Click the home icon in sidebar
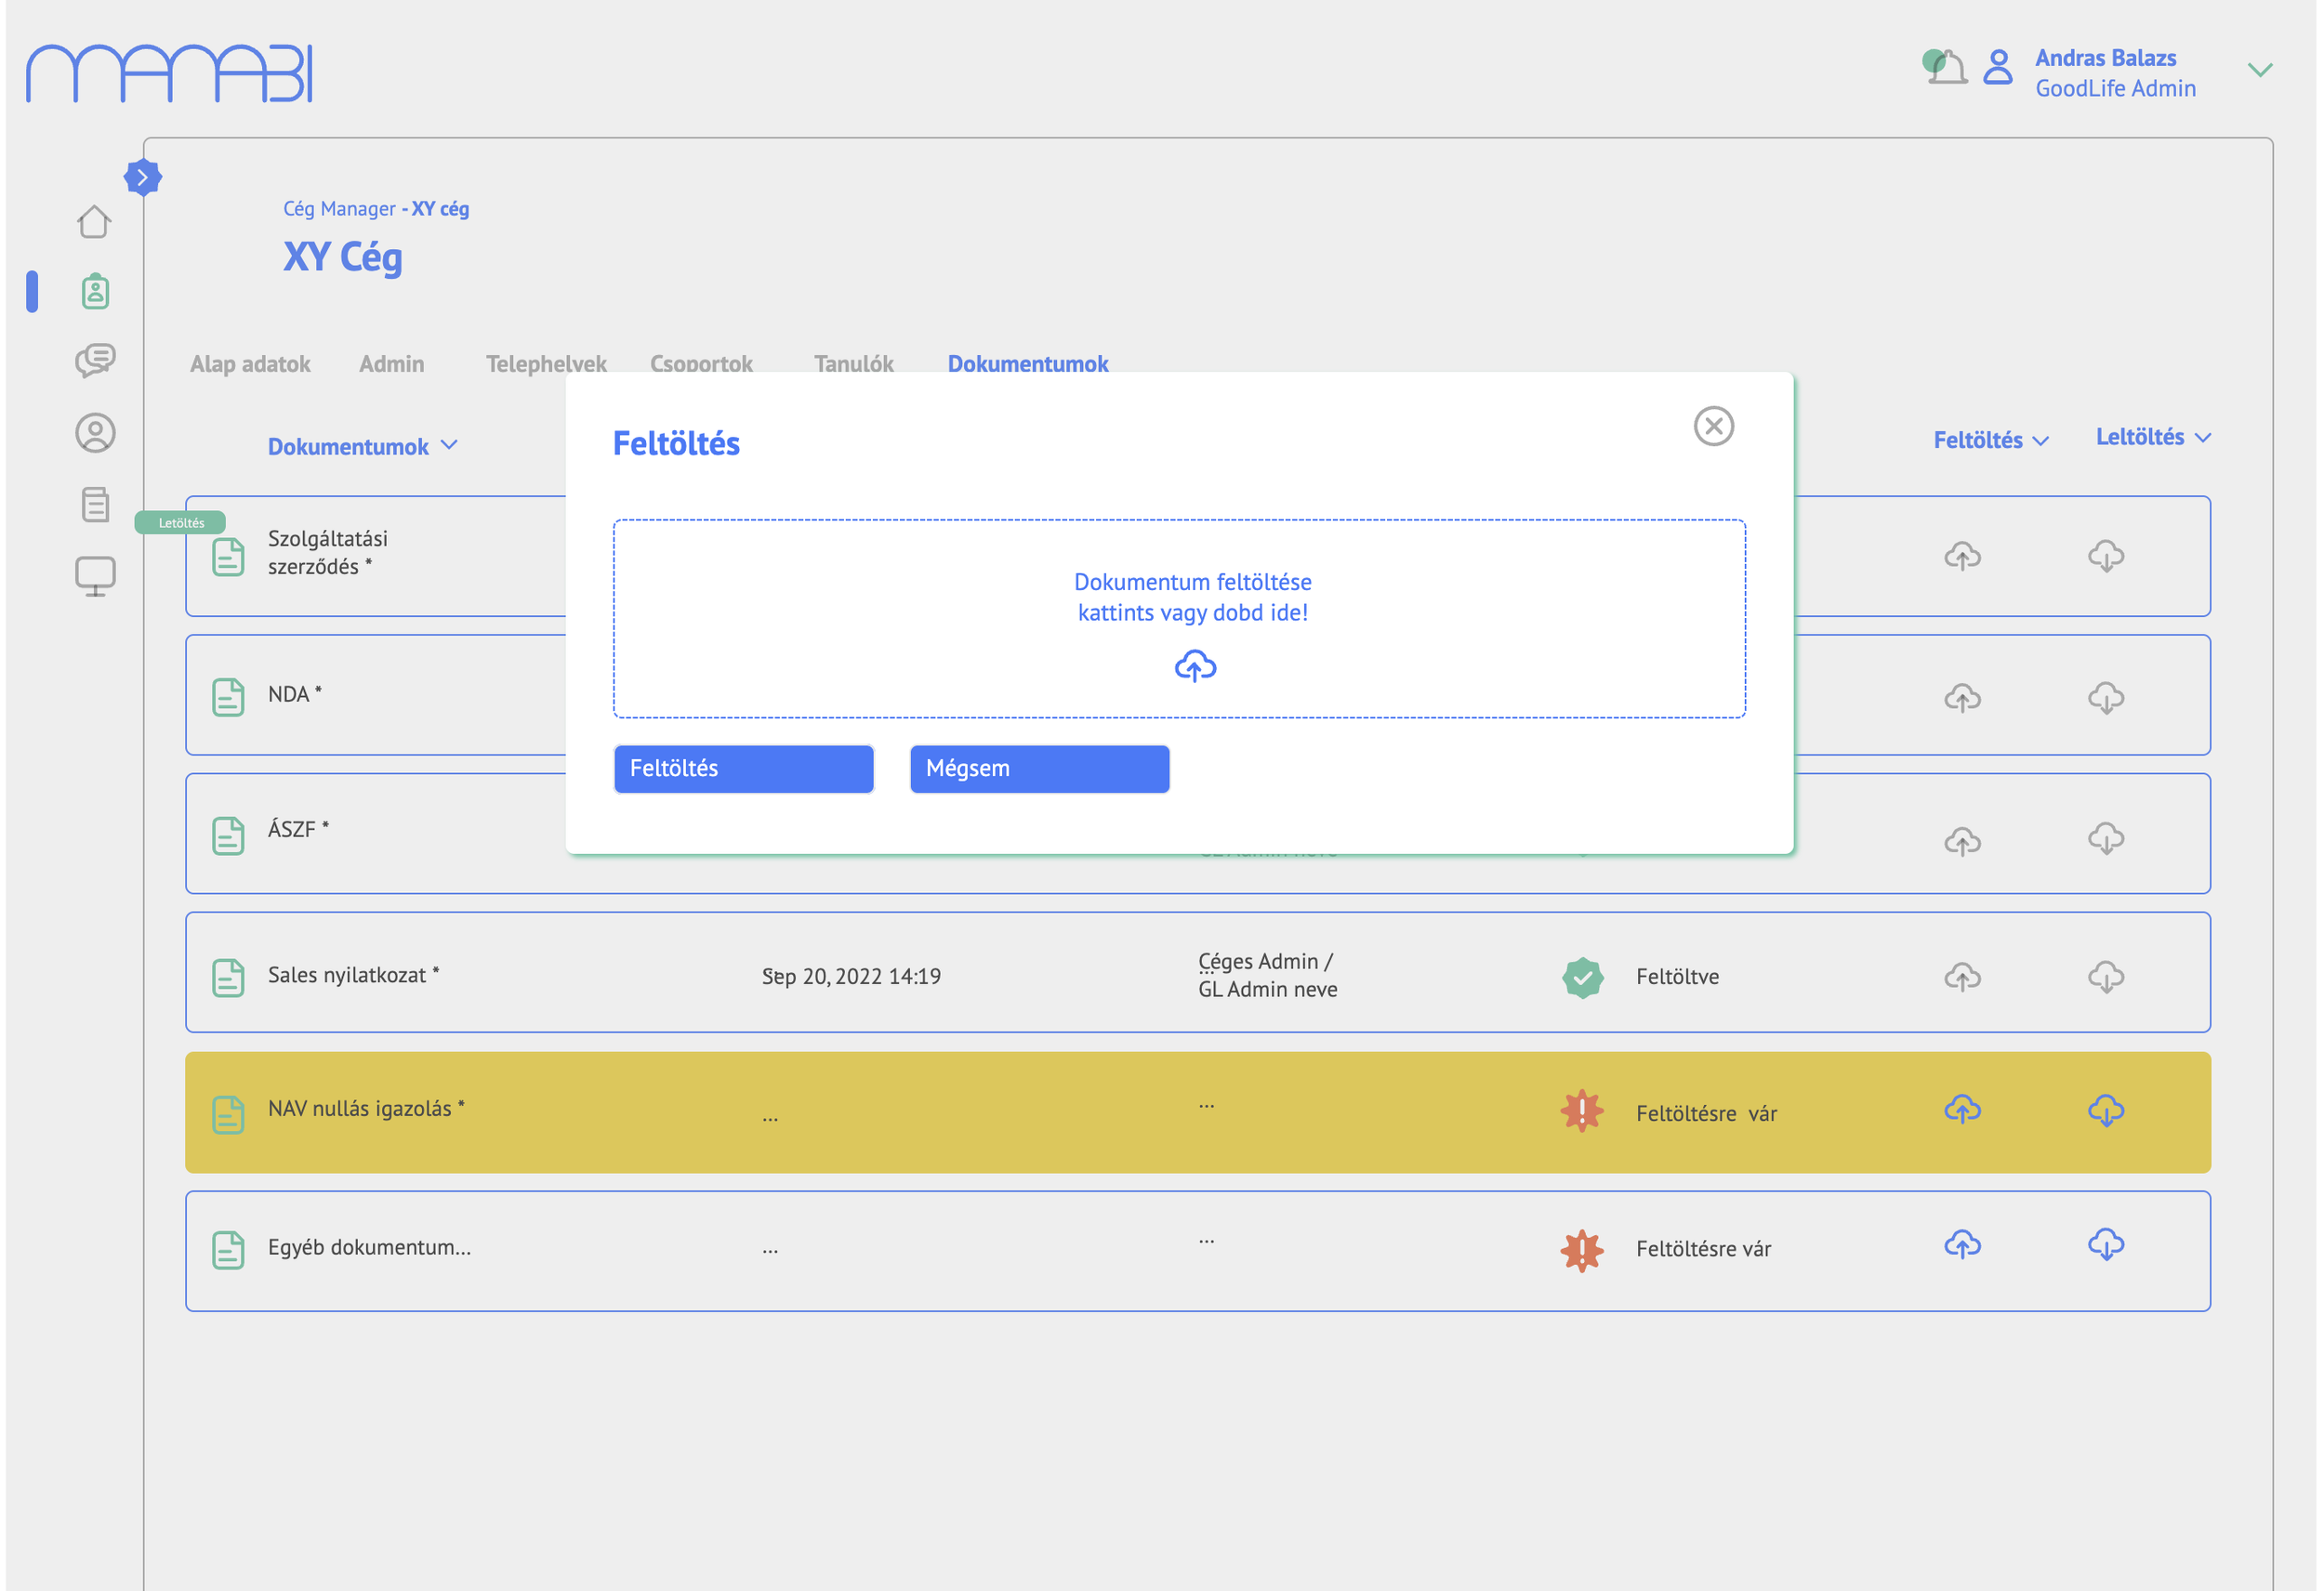The height and width of the screenshot is (1591, 2324). point(94,221)
